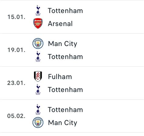144x136 pixels.
Task: Click the Fulham crest icon
Action: pyautogui.click(x=38, y=76)
